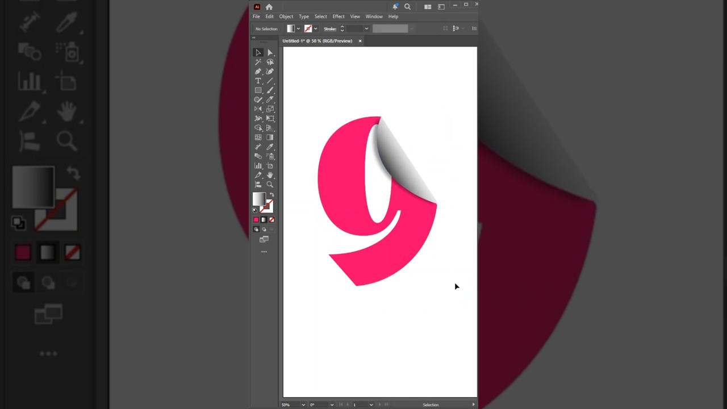The height and width of the screenshot is (409, 727).
Task: Open the zoom level 50% dropdown
Action: (x=303, y=404)
